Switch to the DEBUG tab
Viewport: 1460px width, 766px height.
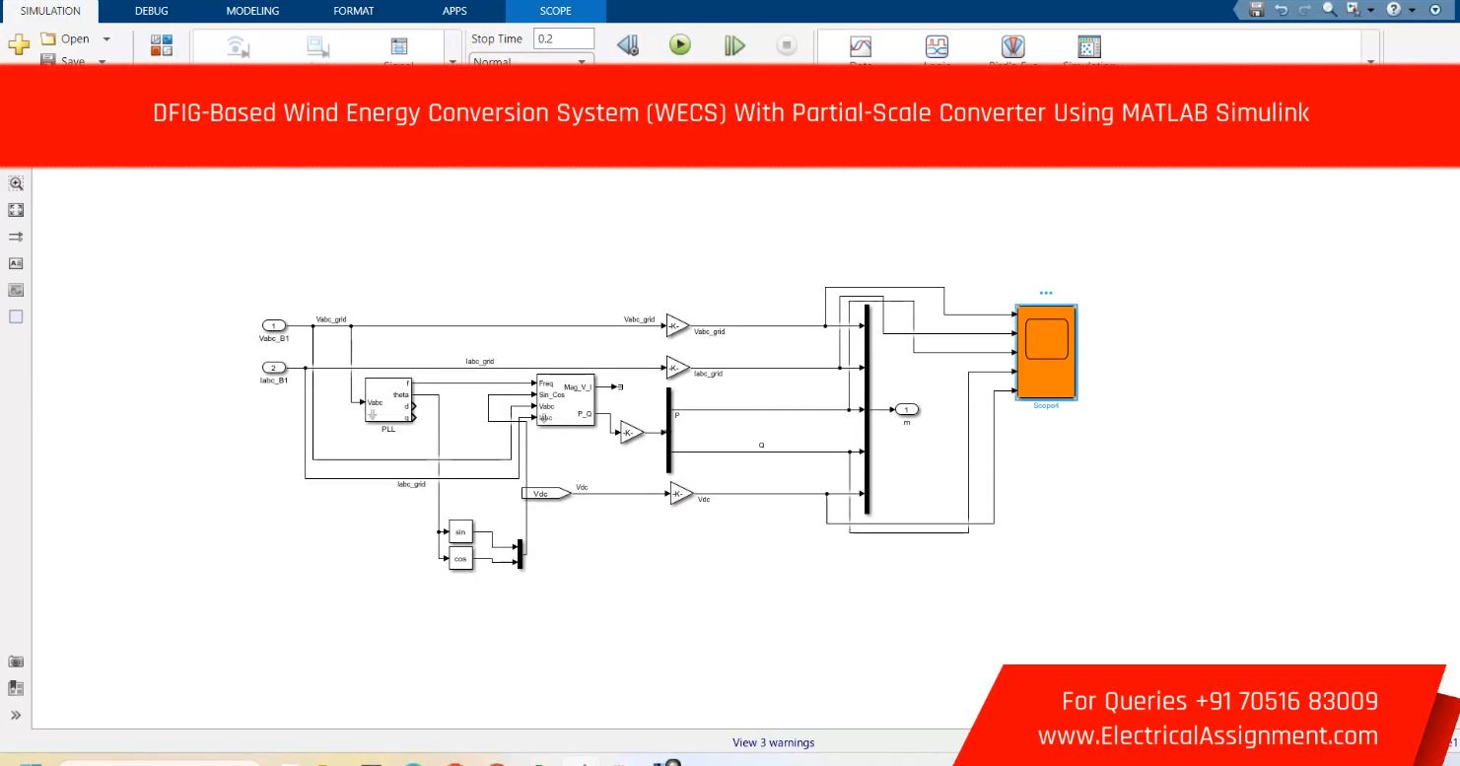coord(152,11)
